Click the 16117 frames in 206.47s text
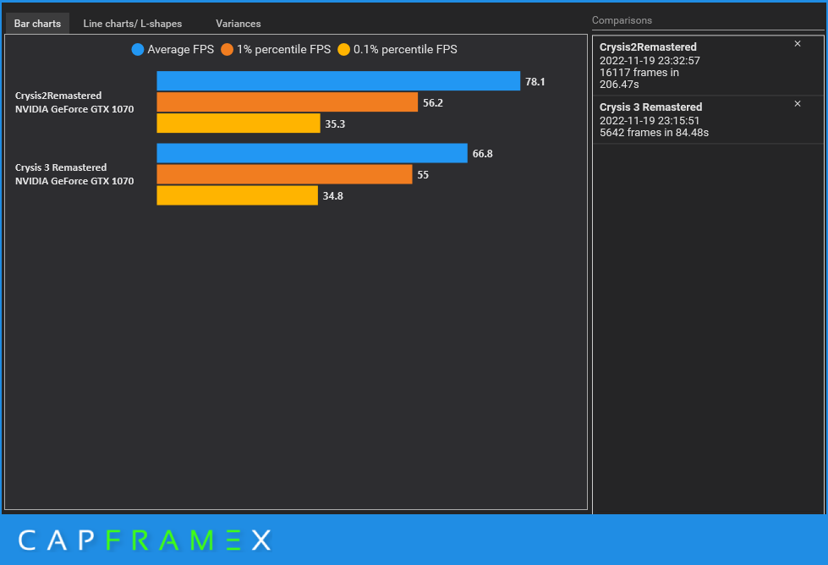The image size is (828, 565). tap(639, 79)
